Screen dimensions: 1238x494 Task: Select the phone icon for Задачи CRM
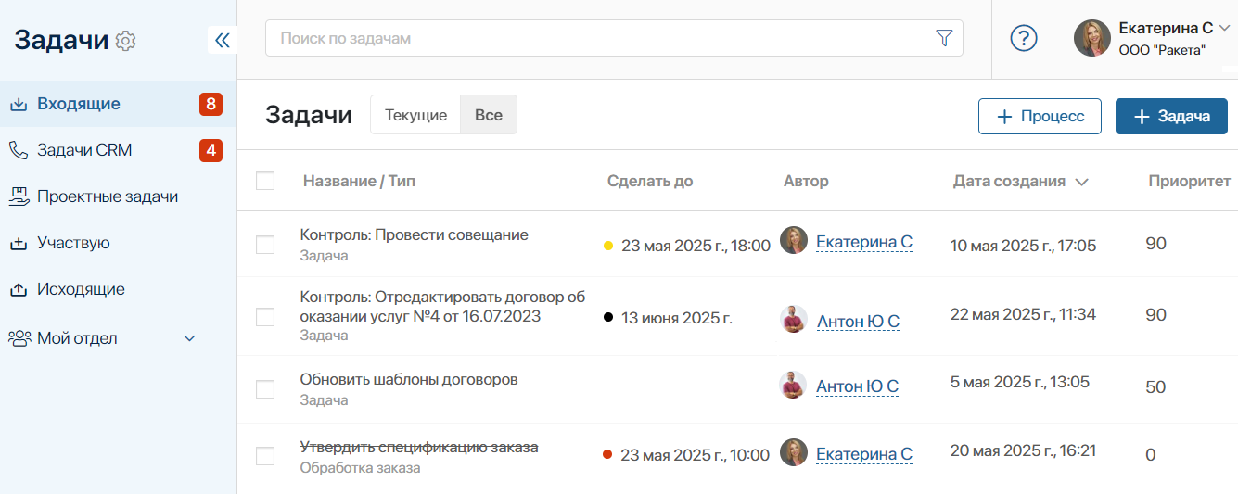[19, 150]
